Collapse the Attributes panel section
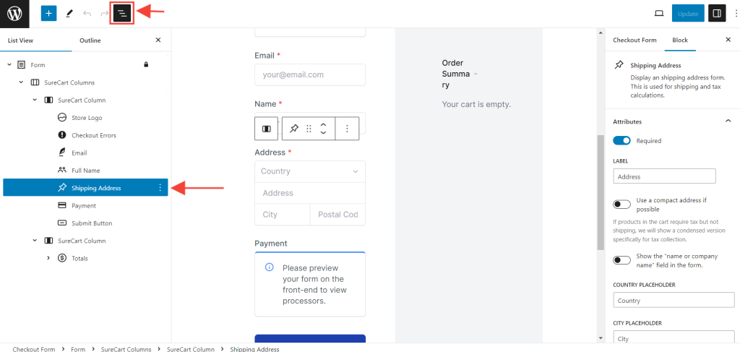The height and width of the screenshot is (352, 740). [x=728, y=121]
